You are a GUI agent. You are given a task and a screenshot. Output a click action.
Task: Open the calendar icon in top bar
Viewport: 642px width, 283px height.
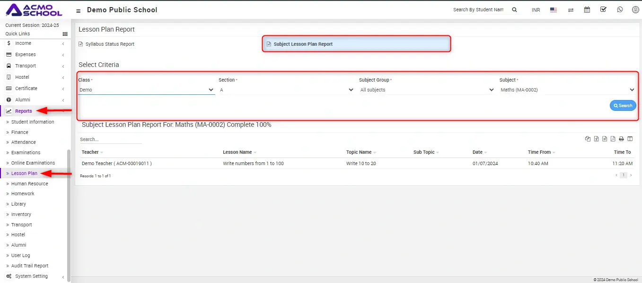(587, 9)
